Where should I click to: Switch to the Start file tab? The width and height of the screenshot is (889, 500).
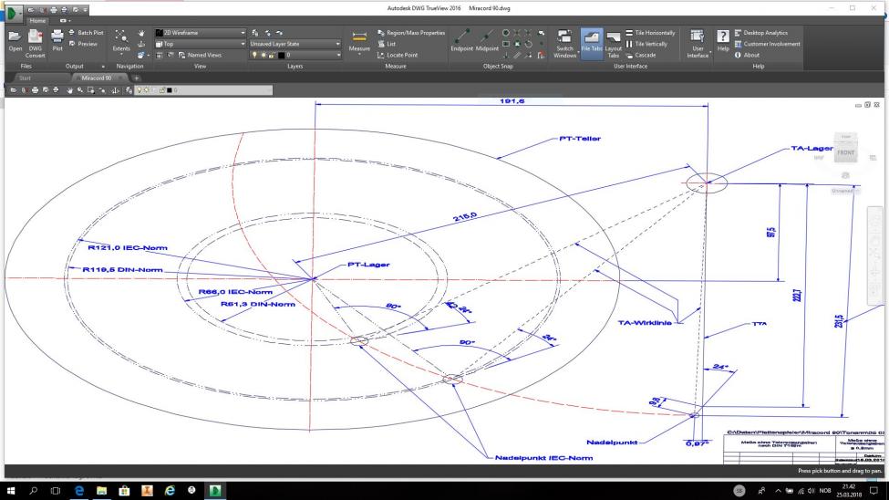[26, 78]
